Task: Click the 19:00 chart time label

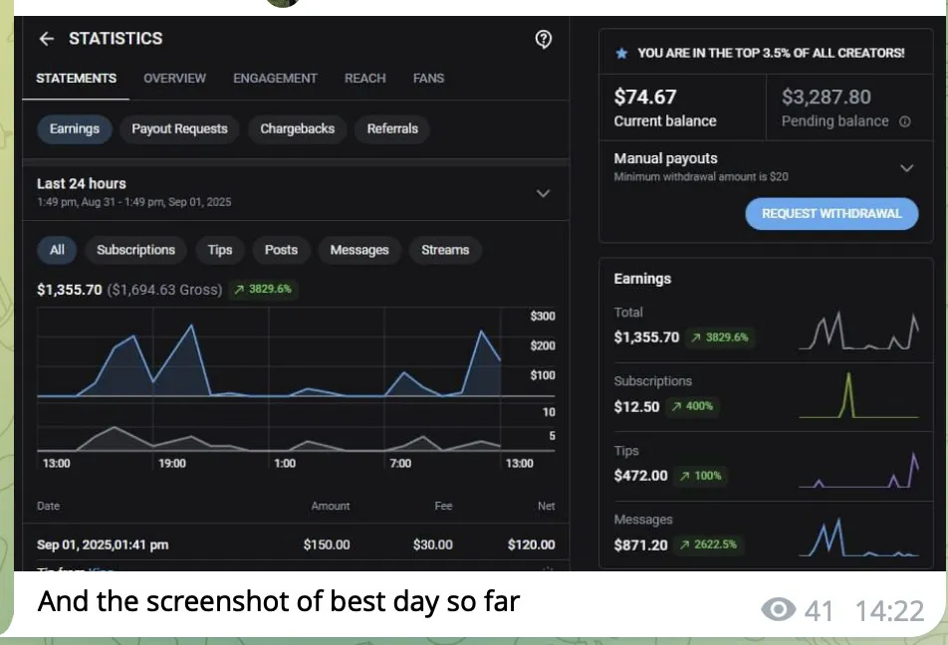Action: (x=172, y=463)
